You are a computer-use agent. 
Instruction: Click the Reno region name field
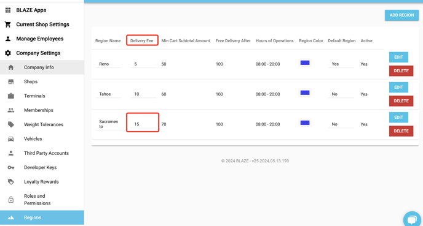pos(108,64)
